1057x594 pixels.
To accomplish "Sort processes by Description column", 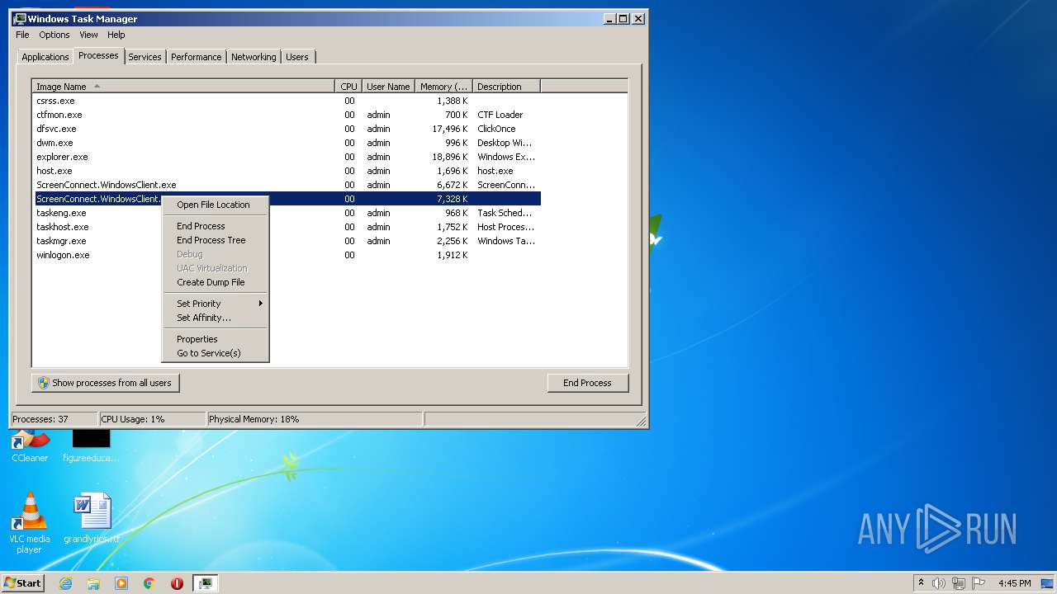I will 507,87.
